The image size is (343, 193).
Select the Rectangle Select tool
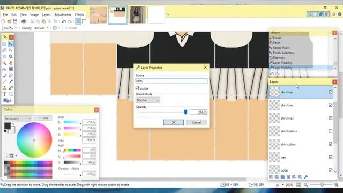[4, 44]
